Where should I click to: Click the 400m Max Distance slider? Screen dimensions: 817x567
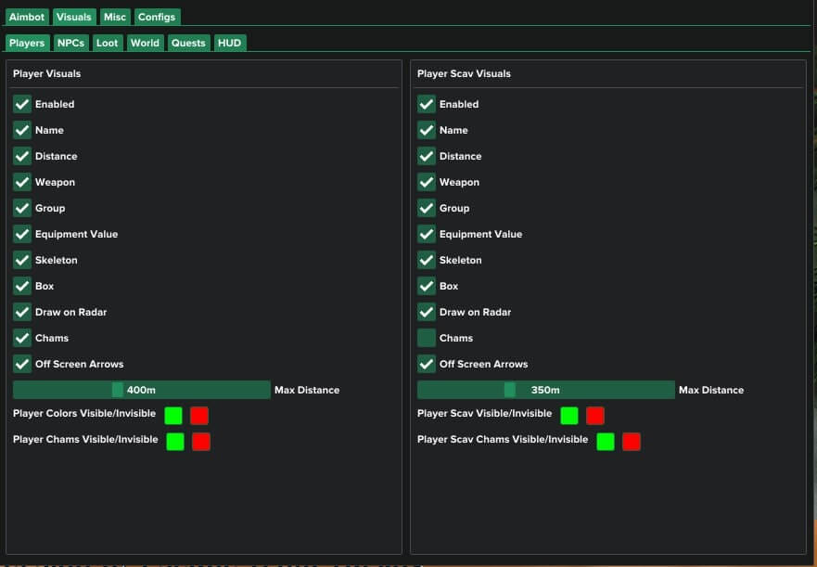pos(141,390)
